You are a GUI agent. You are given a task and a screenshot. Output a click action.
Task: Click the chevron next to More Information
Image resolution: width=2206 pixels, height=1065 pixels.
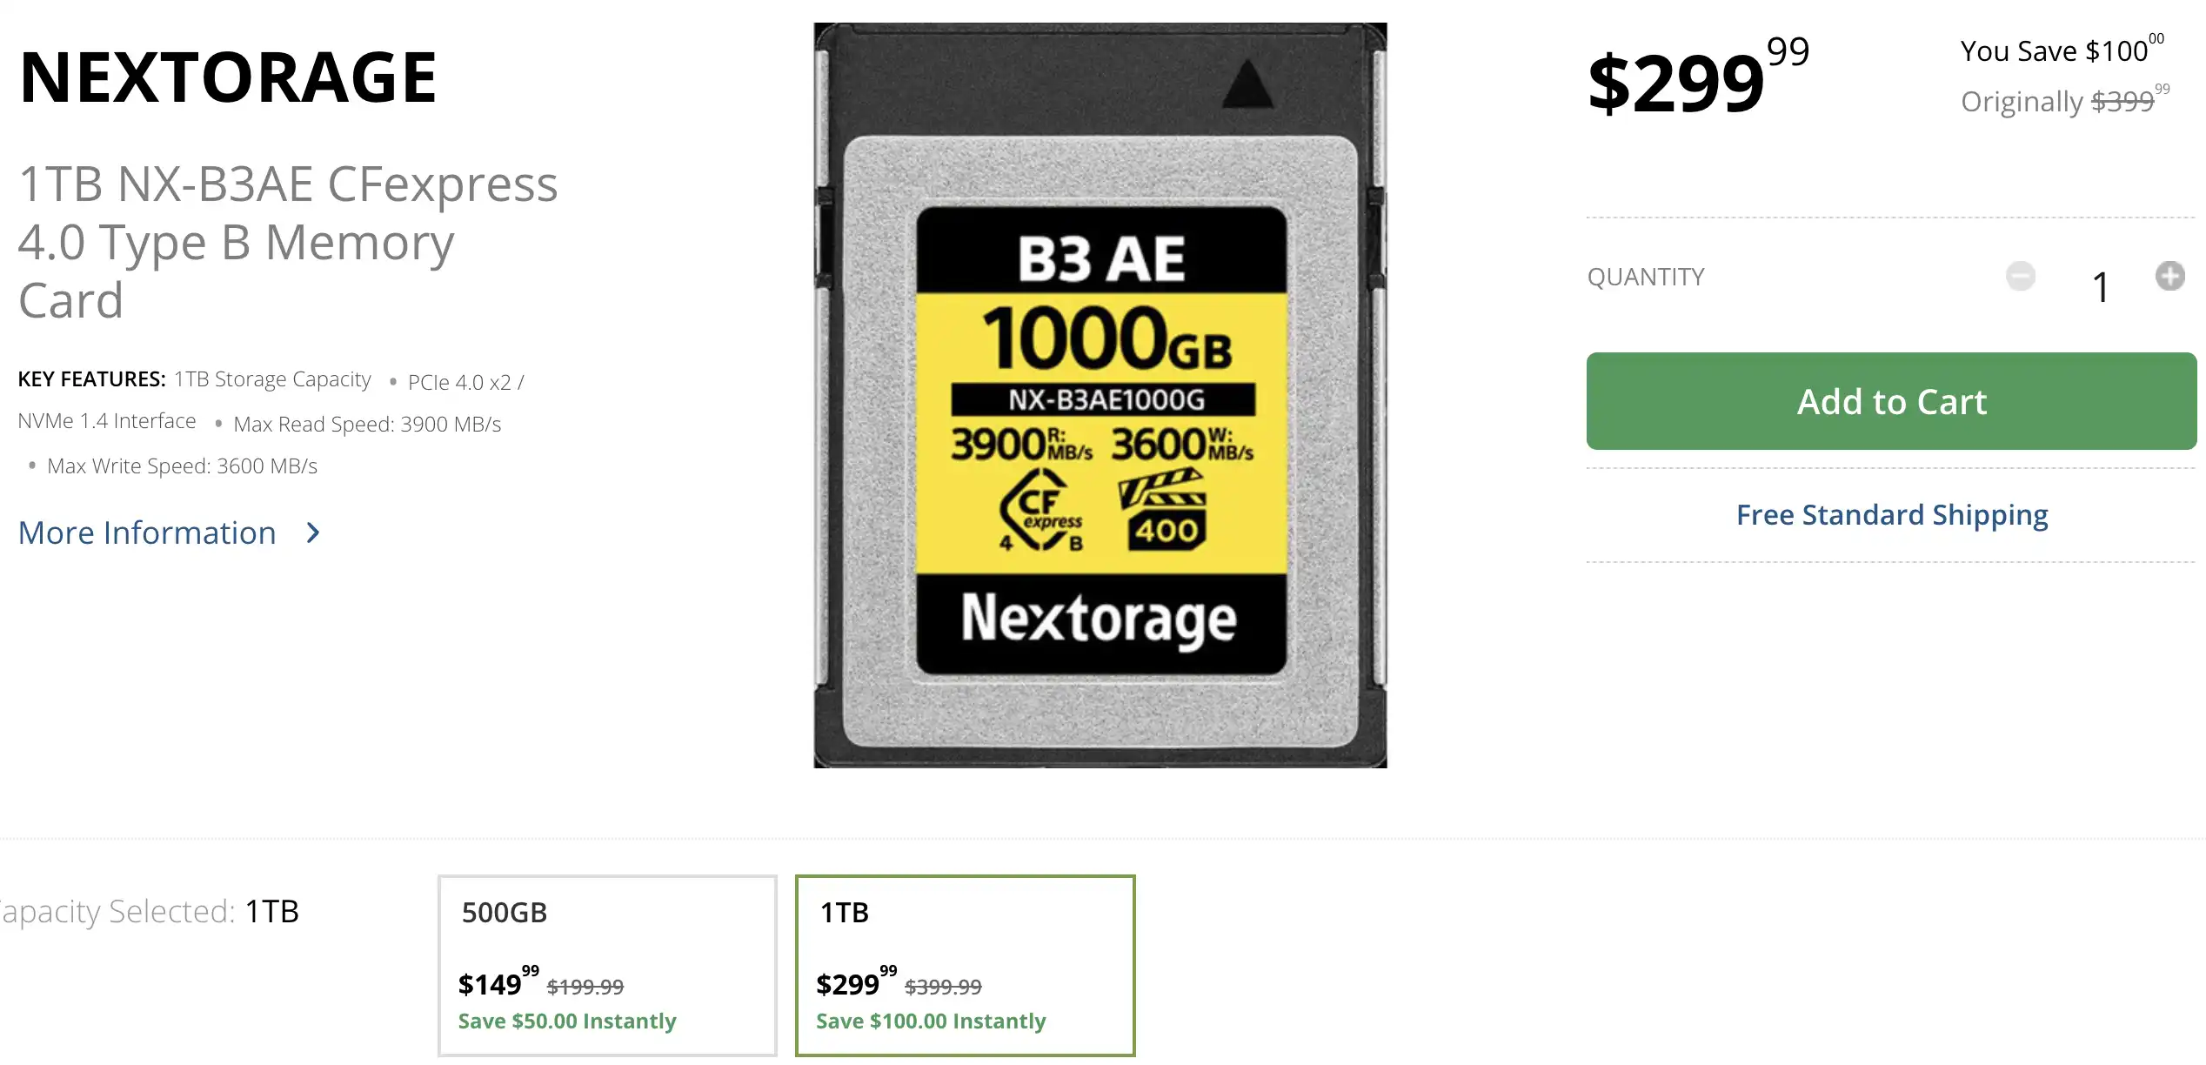tap(313, 532)
